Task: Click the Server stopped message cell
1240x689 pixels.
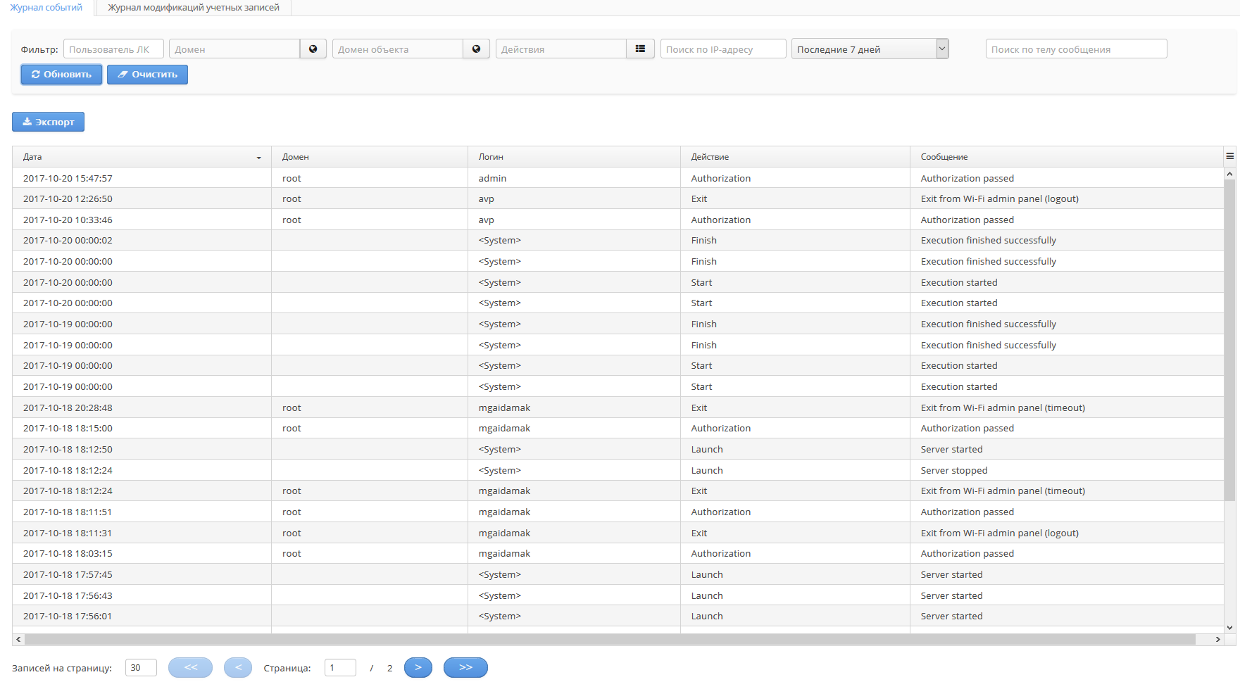Action: tap(1067, 470)
